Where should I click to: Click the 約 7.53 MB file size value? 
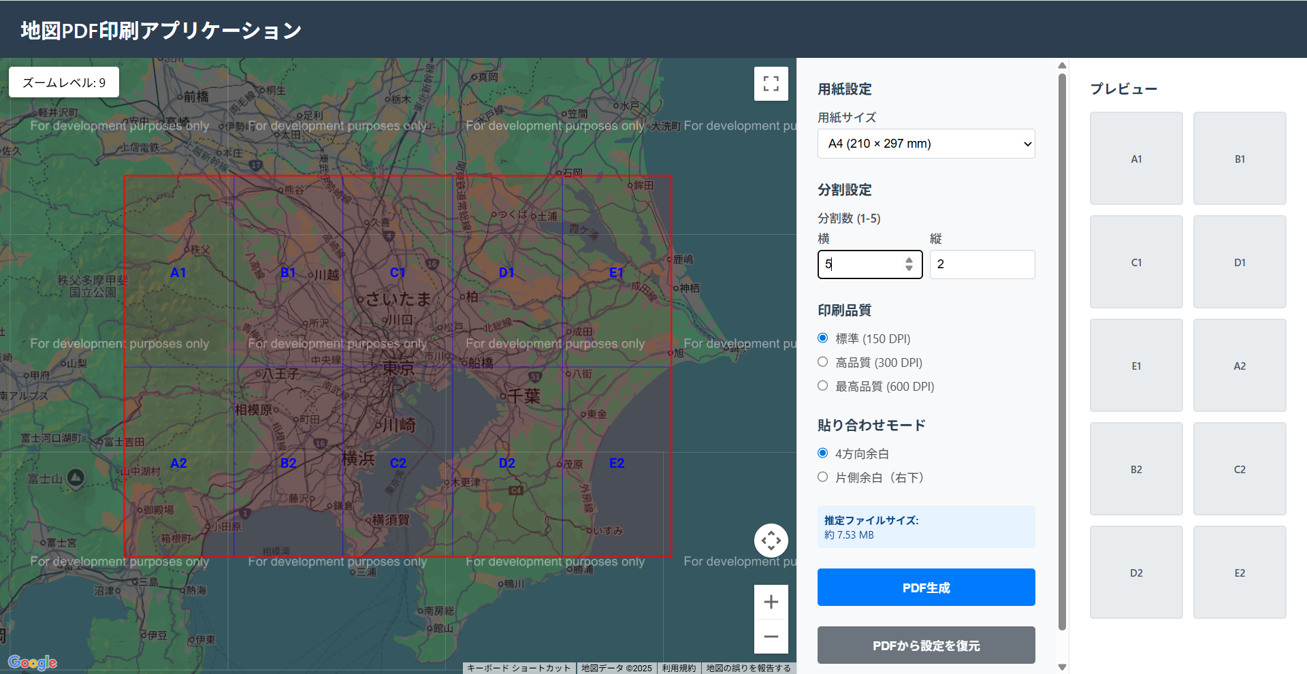(849, 535)
